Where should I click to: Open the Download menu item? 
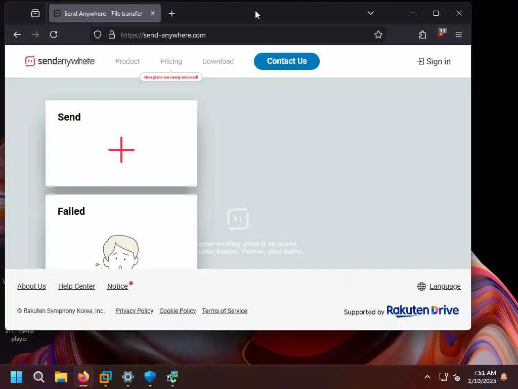(218, 61)
